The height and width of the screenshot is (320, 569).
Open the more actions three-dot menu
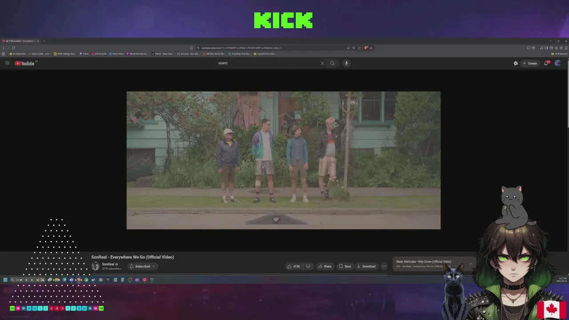[x=384, y=266]
